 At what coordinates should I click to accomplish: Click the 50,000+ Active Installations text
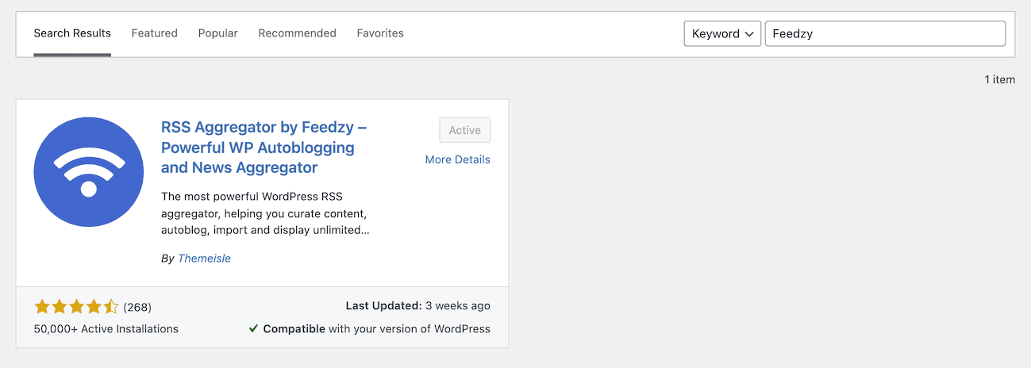click(x=106, y=328)
